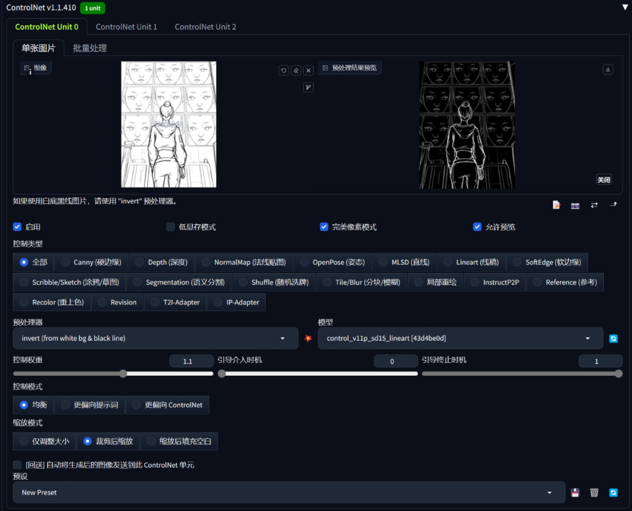Click the undo icon above the input image
The width and height of the screenshot is (632, 511).
click(x=284, y=71)
